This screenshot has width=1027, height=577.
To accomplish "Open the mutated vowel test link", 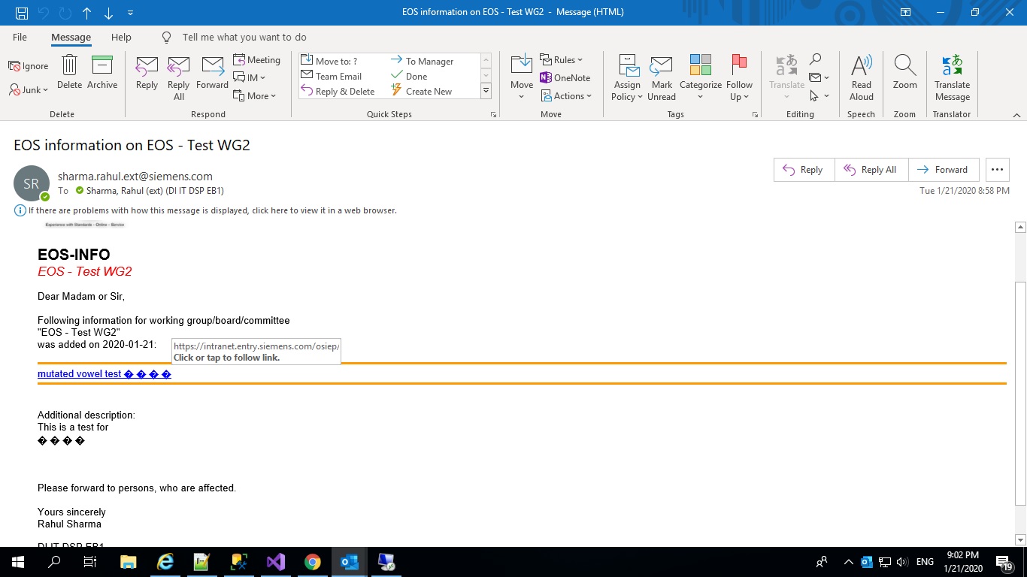I will click(x=105, y=373).
